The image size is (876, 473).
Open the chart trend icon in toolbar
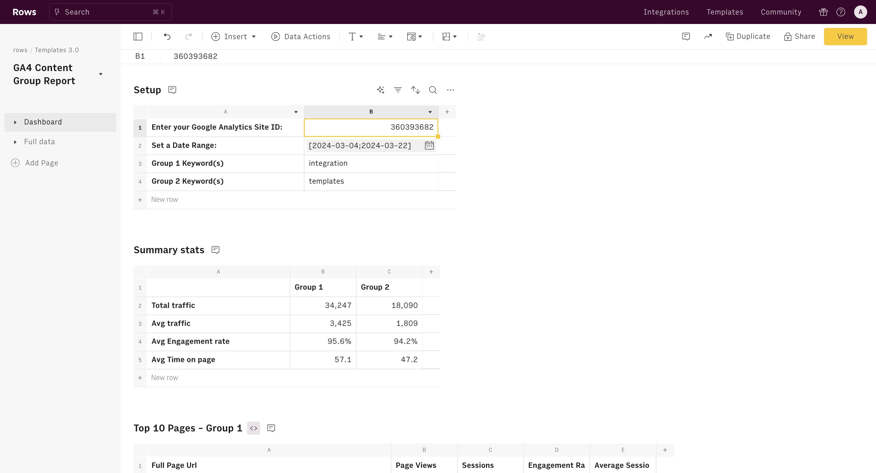(708, 37)
